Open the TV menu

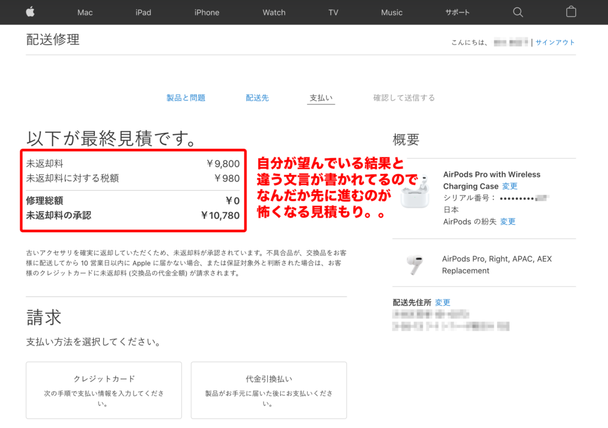(x=334, y=12)
